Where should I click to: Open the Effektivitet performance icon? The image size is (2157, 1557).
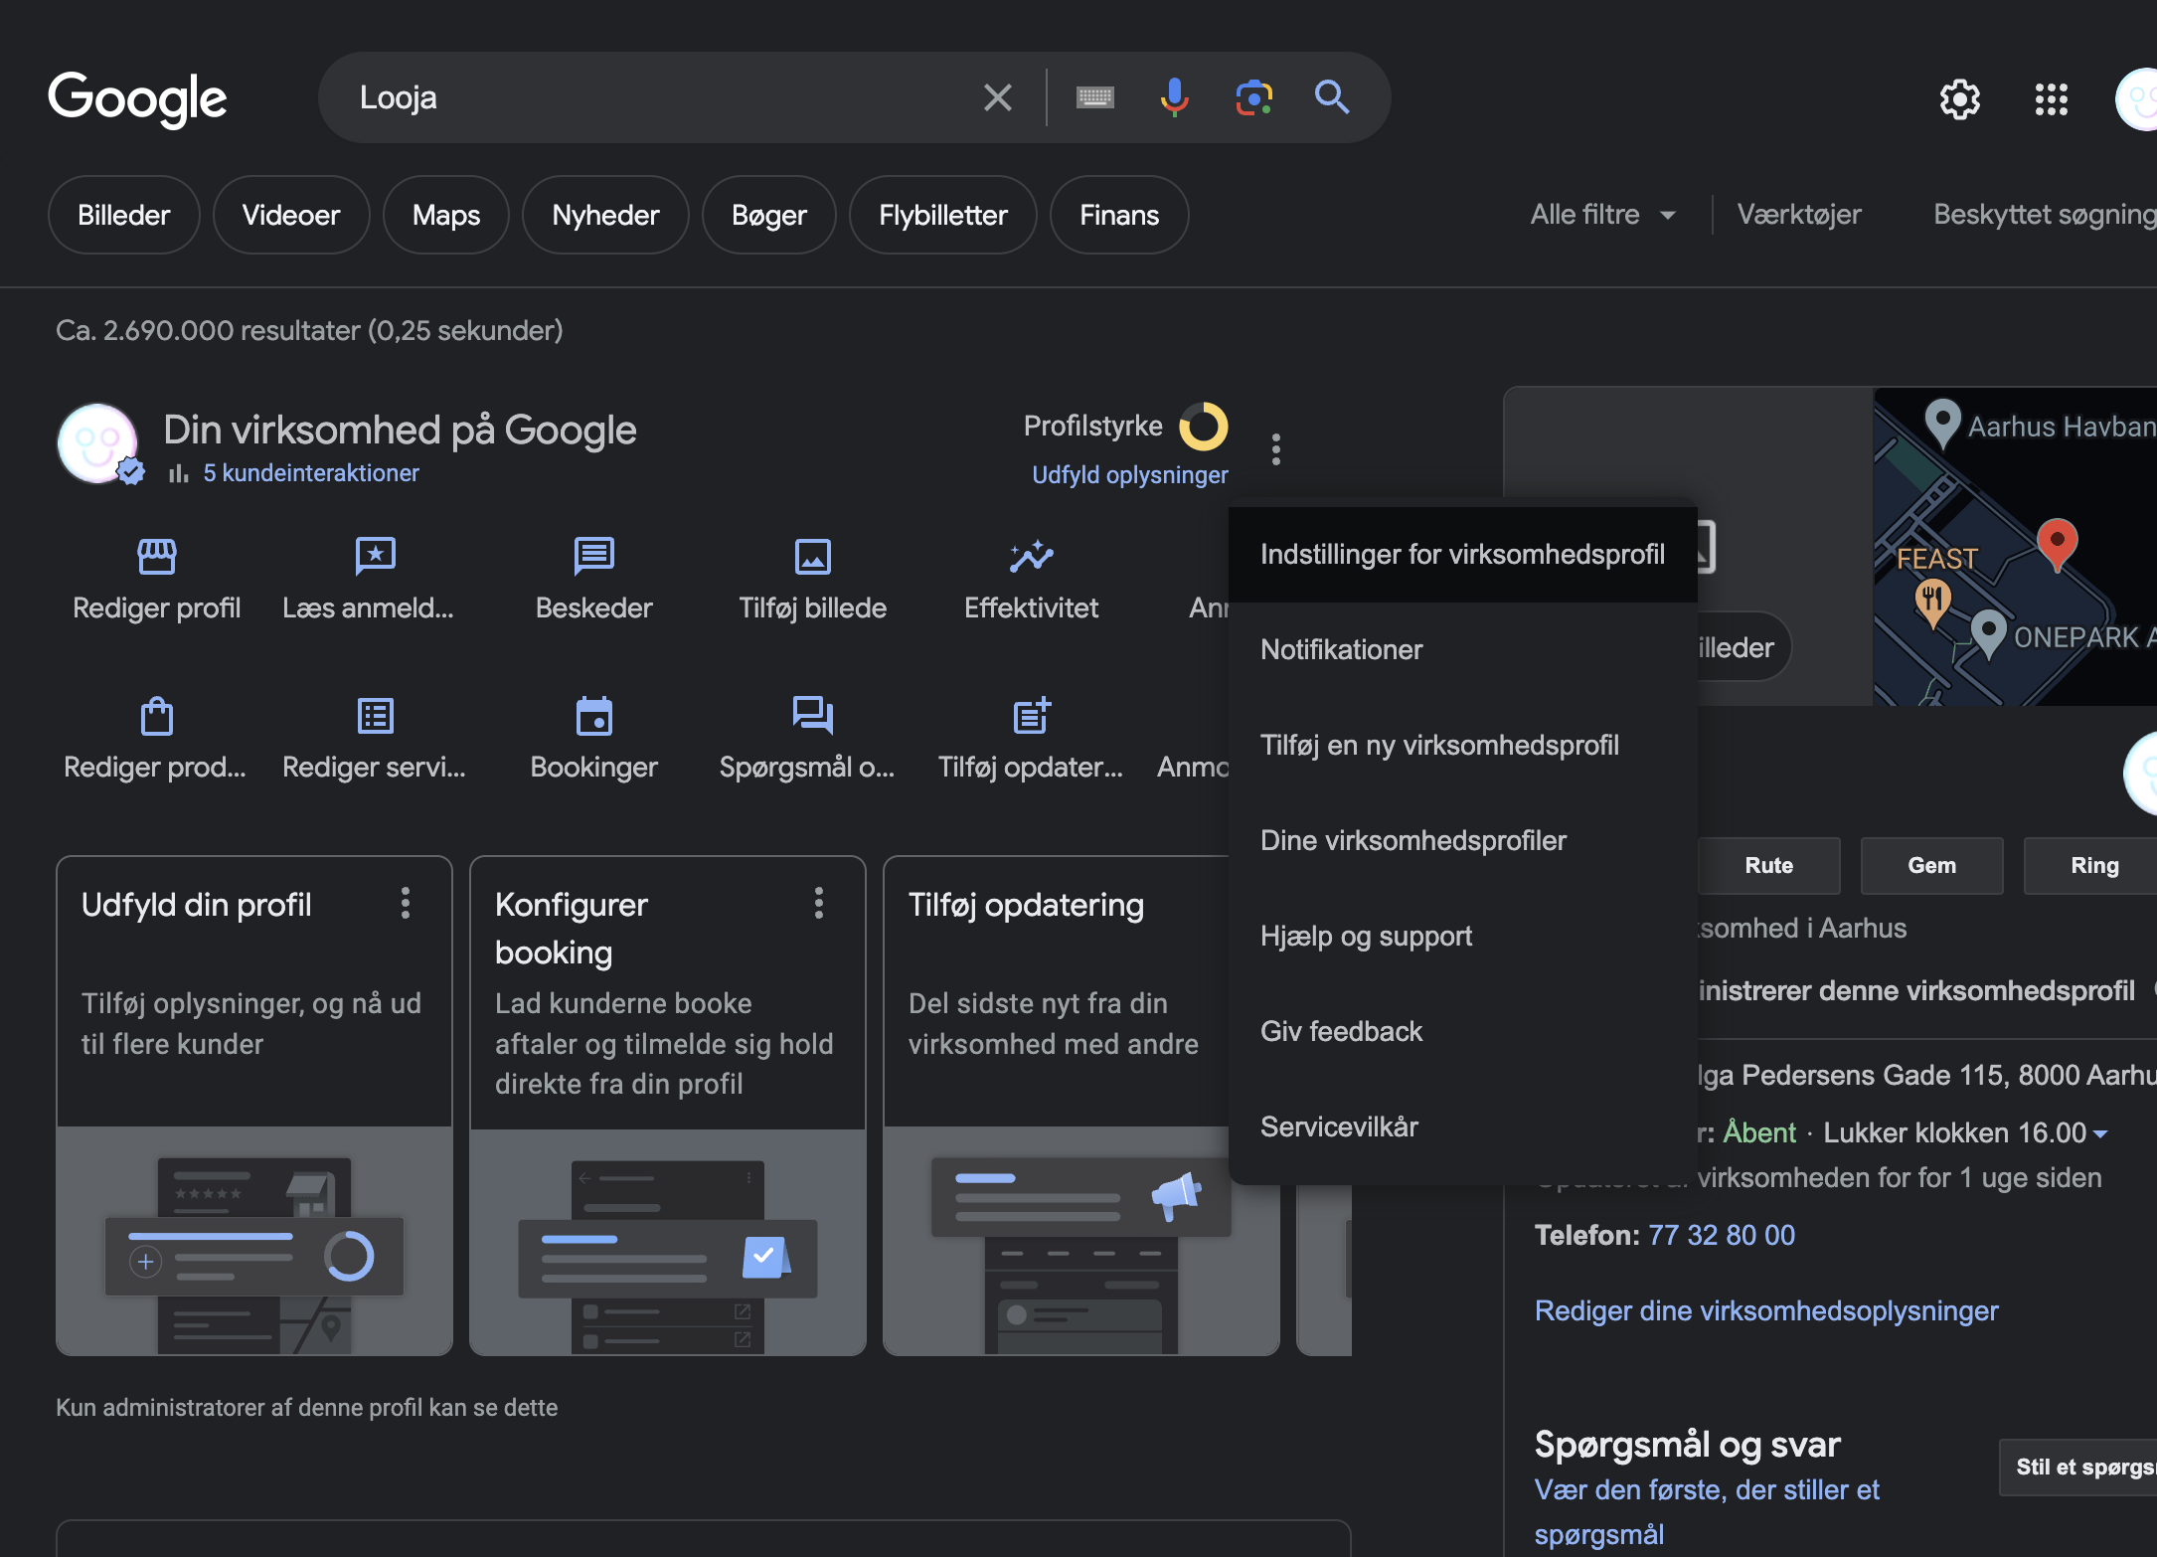pos(1032,556)
